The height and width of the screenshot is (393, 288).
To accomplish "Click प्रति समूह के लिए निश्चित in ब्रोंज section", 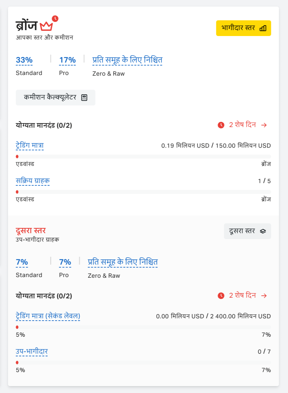I will pos(127,60).
